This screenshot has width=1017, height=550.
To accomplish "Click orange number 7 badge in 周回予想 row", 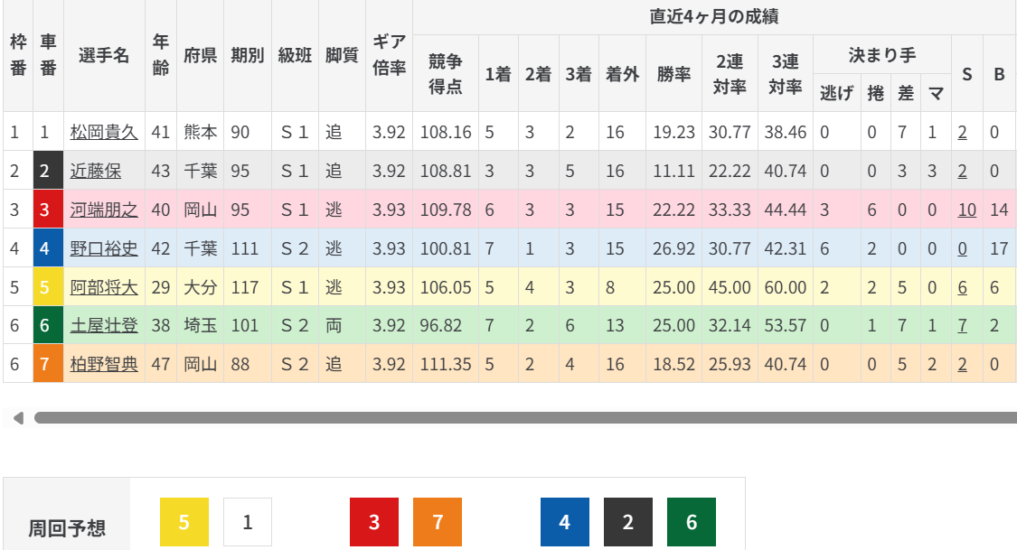I will [x=438, y=522].
